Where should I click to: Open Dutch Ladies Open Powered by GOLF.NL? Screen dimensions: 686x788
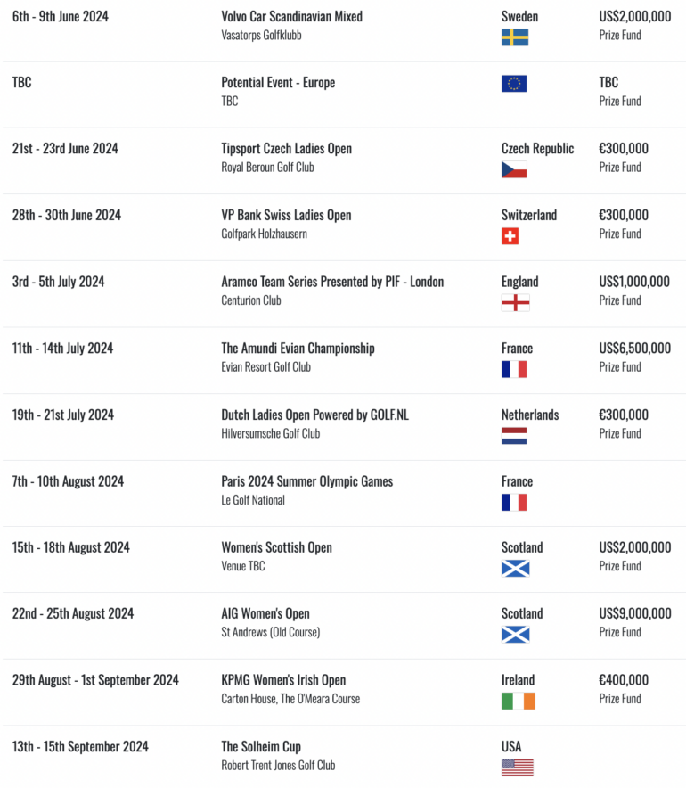(x=314, y=415)
